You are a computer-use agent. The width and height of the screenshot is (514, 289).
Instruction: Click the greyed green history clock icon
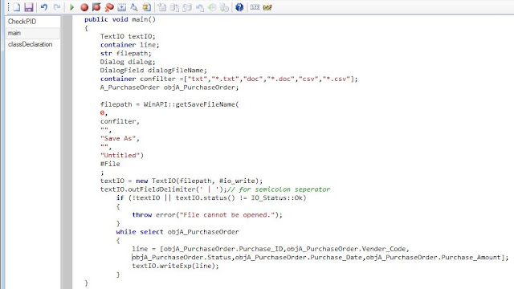212,7
